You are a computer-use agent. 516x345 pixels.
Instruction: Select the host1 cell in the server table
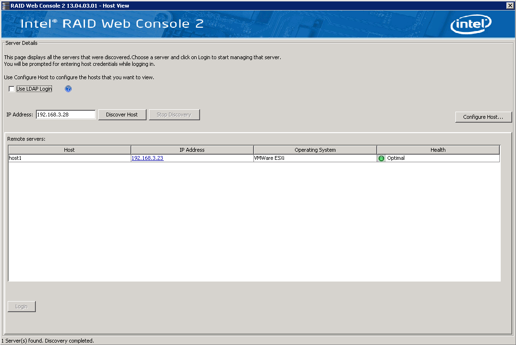pos(69,158)
